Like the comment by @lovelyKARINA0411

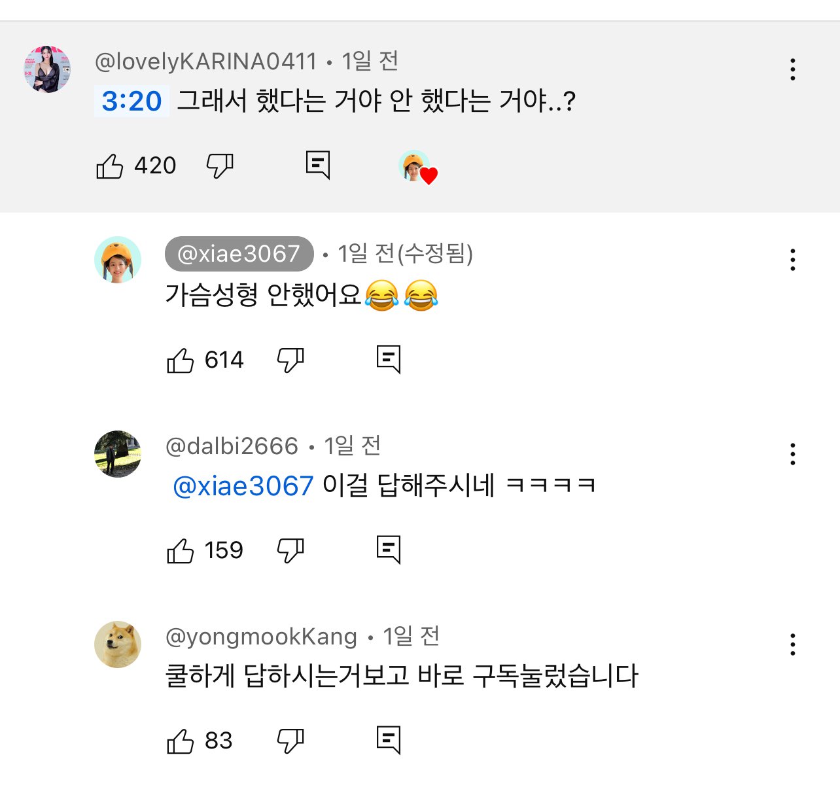[x=110, y=166]
